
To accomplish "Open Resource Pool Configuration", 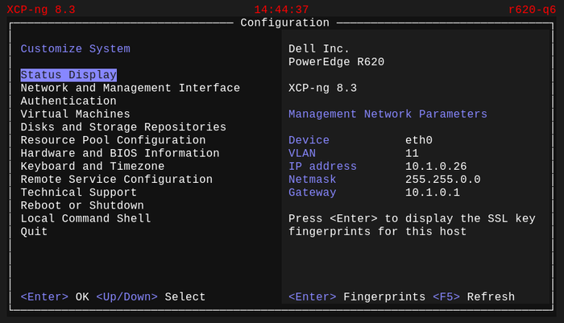I will coord(113,140).
